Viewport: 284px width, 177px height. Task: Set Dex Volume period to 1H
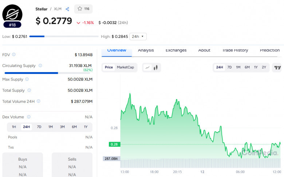click(x=14, y=127)
